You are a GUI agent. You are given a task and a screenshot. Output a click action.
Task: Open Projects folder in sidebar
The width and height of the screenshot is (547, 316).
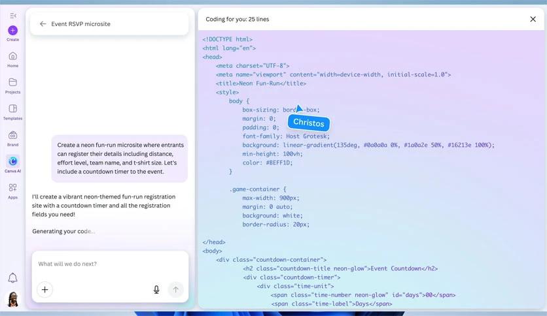[13, 86]
